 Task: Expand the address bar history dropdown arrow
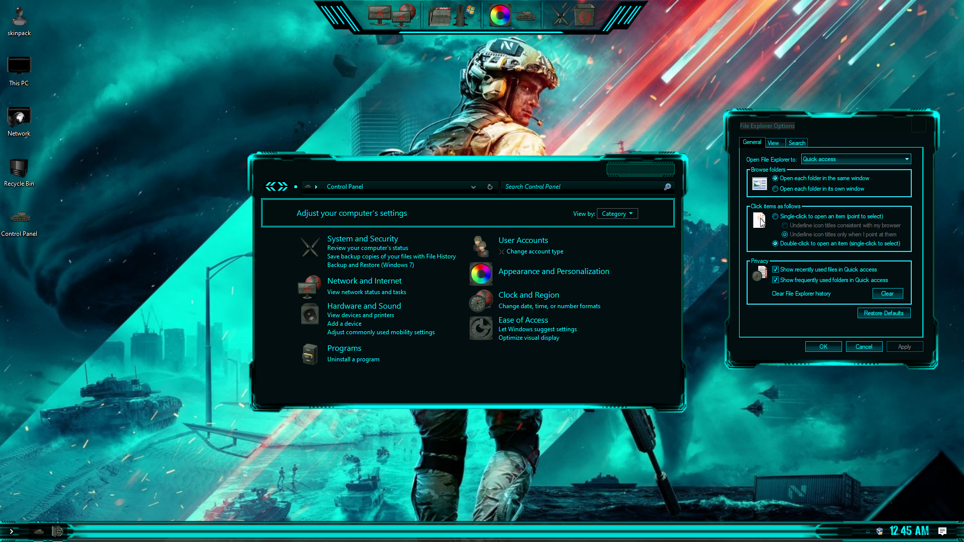pos(473,187)
